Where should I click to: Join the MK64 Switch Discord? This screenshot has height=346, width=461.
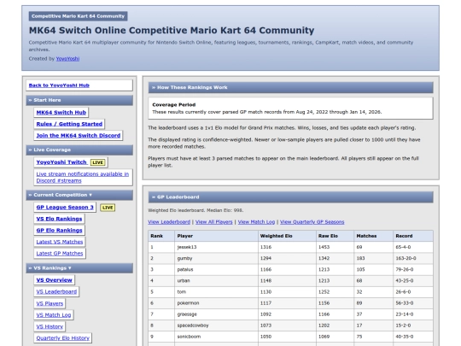click(x=79, y=135)
